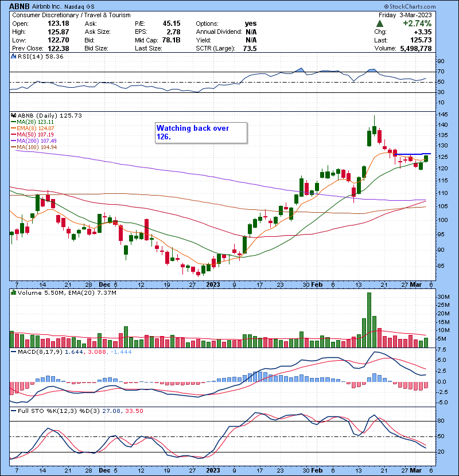Viewport: 459px width, 476px height.
Task: Click the tallest volume bar in February
Action: click(x=369, y=320)
